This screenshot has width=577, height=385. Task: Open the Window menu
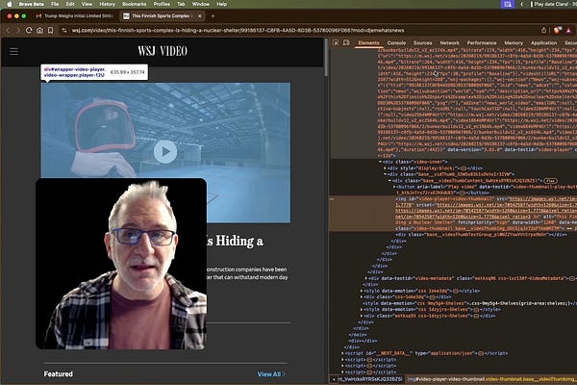pos(201,4)
